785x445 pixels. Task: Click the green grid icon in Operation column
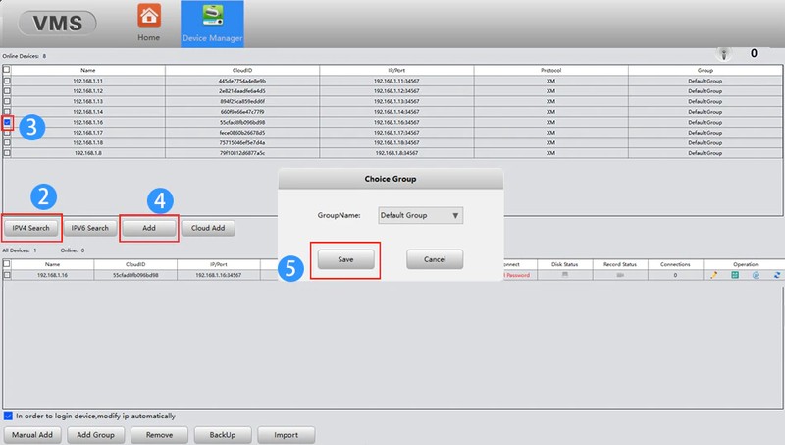(734, 276)
